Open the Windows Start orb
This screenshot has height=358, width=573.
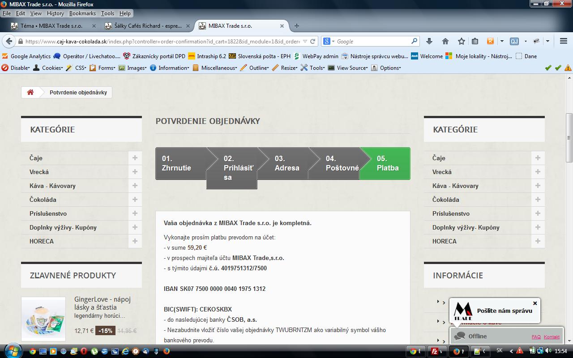pyautogui.click(x=12, y=351)
